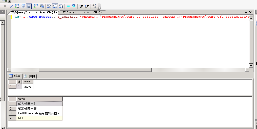Decrease indent of the query text
This screenshot has width=257, height=129.
pos(81,6)
